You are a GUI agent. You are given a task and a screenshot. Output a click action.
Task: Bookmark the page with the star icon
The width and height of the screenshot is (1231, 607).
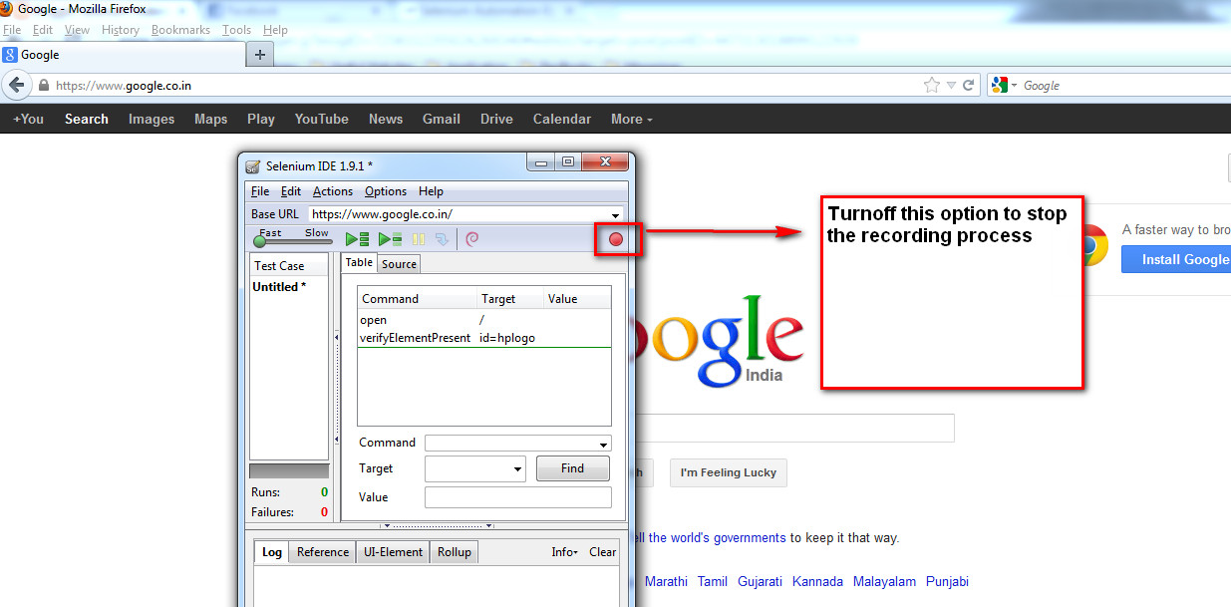click(933, 85)
